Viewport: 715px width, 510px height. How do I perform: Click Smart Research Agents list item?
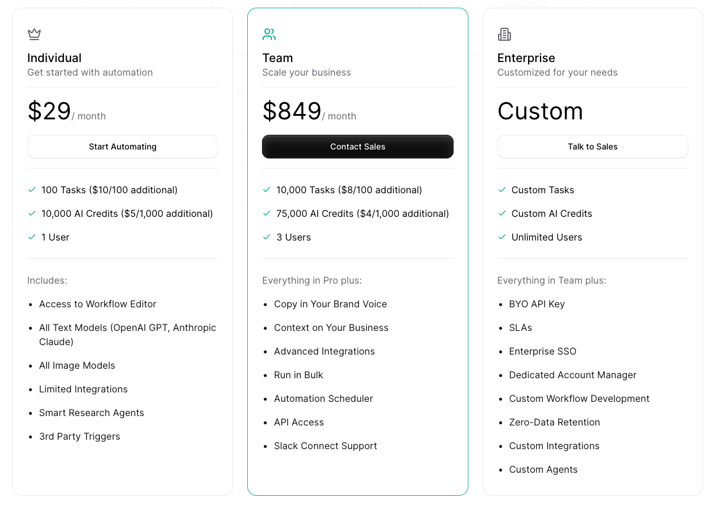click(x=92, y=412)
